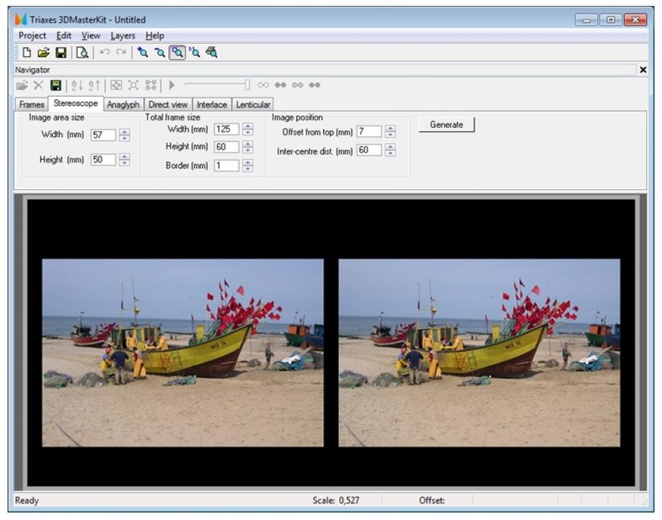Viewport: 662px width, 520px height.
Task: Remove a frame with Navigator's X icon
Action: tap(38, 84)
